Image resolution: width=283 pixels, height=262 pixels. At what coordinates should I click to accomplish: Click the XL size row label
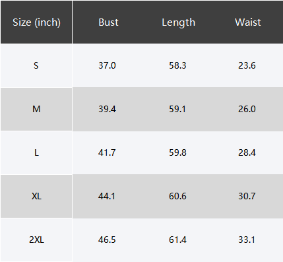coord(36,196)
